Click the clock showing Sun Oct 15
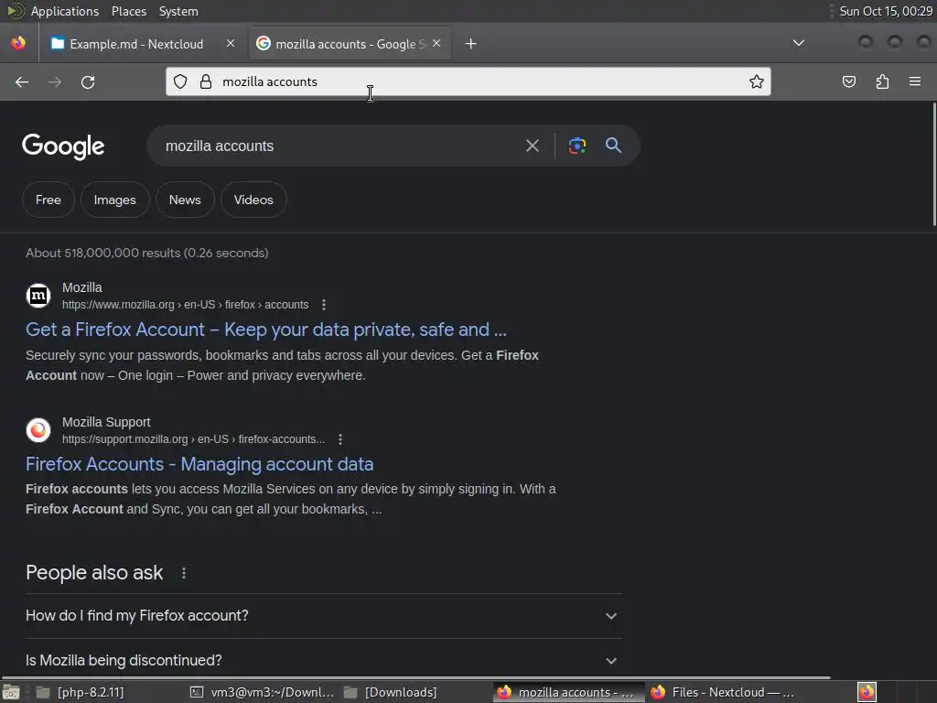This screenshot has width=937, height=703. pos(886,11)
